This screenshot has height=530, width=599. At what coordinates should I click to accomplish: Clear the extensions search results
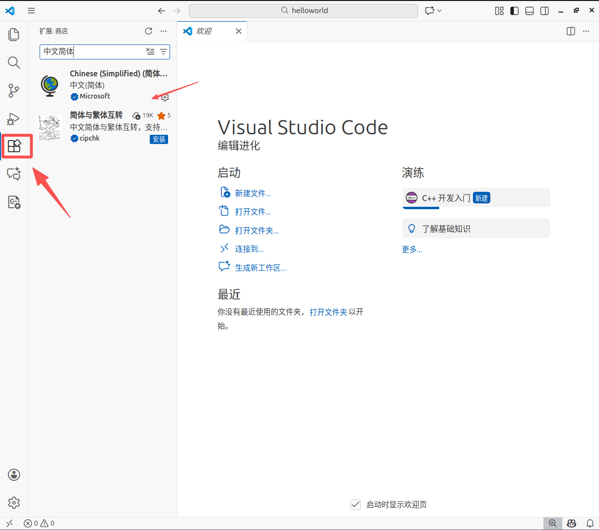tap(151, 52)
